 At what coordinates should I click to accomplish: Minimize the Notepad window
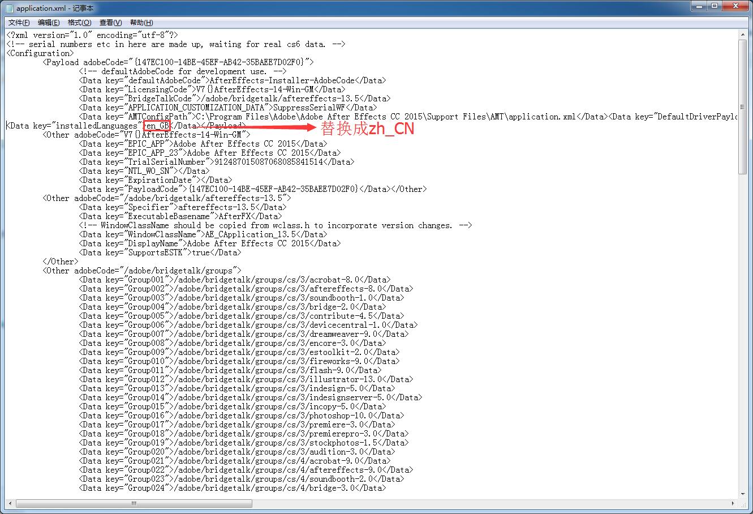click(x=700, y=6)
